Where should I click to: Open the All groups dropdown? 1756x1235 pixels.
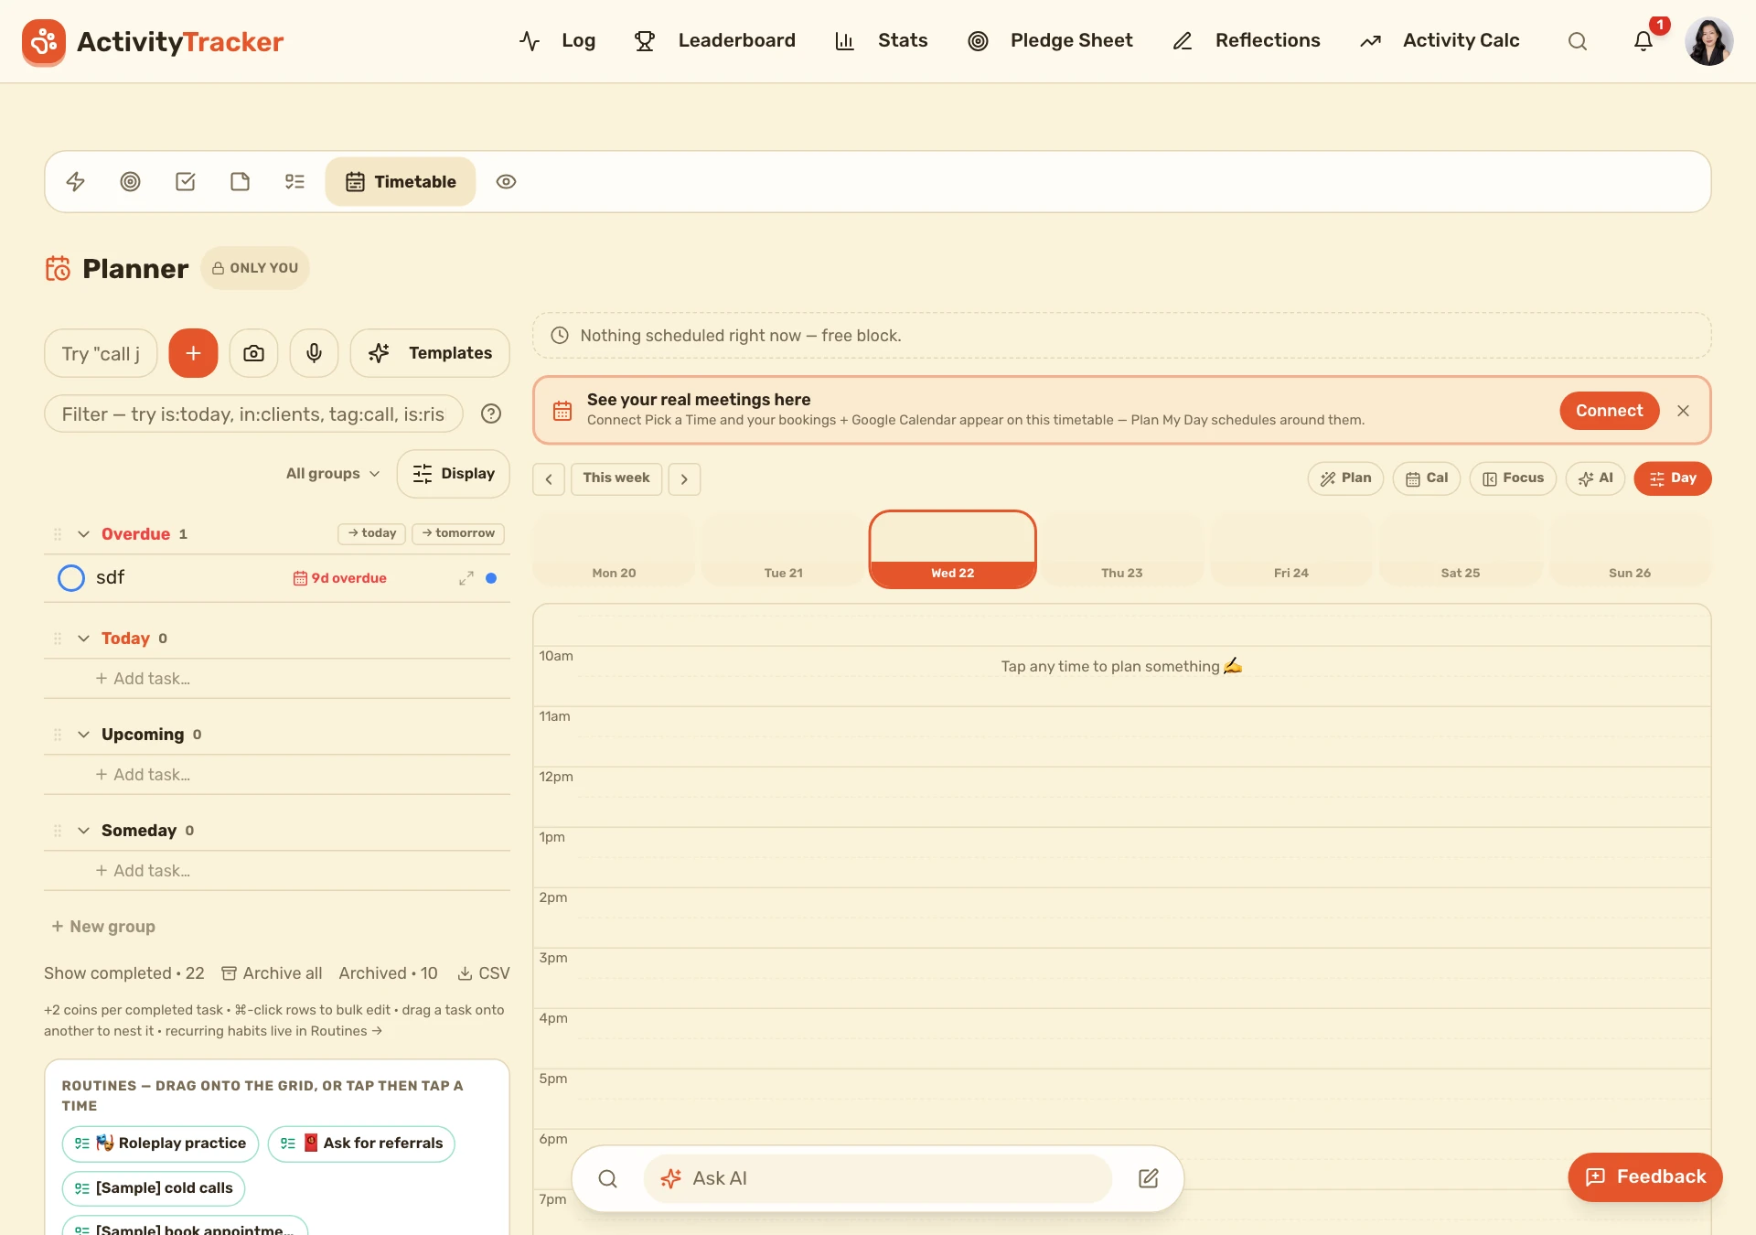click(x=332, y=474)
